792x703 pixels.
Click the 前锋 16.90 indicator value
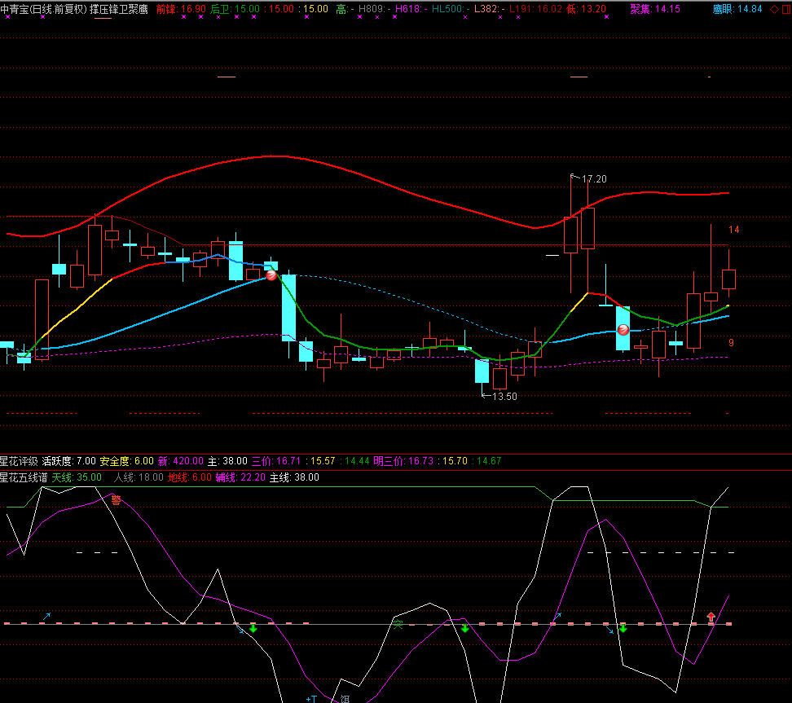pyautogui.click(x=180, y=9)
